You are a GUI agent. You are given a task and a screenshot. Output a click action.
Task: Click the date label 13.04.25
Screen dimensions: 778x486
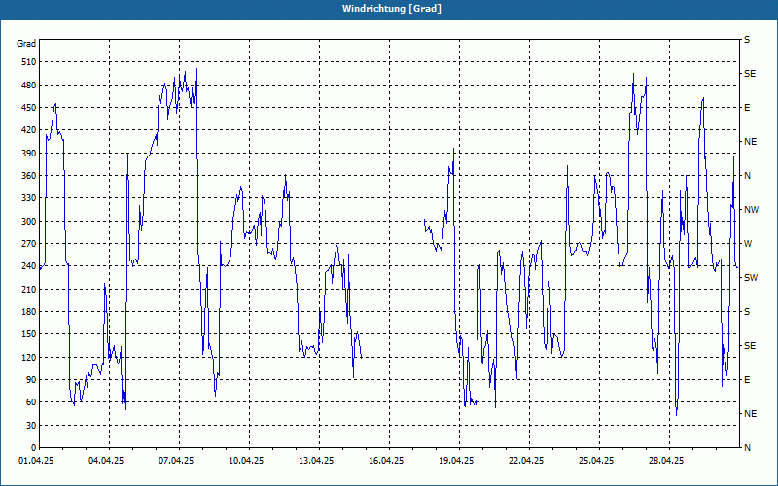pyautogui.click(x=316, y=461)
